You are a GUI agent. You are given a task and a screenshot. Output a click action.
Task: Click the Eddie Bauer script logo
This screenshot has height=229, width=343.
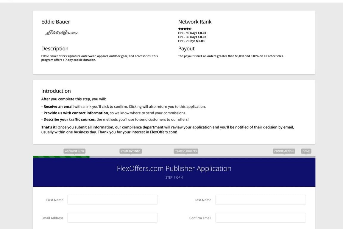(x=62, y=33)
